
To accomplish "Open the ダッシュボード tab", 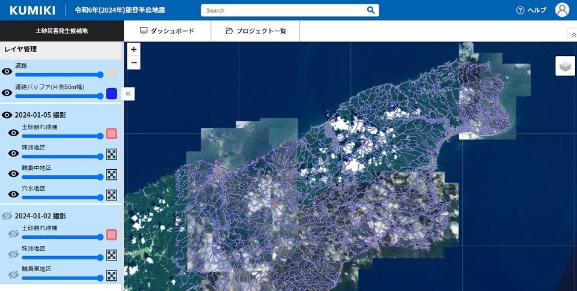I will point(167,31).
